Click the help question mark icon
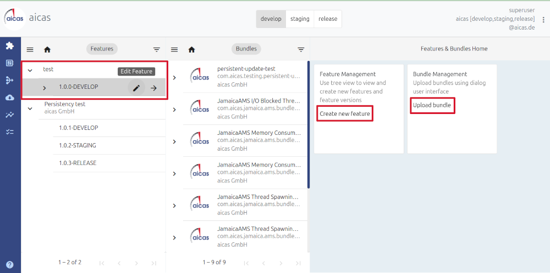 coord(9,264)
